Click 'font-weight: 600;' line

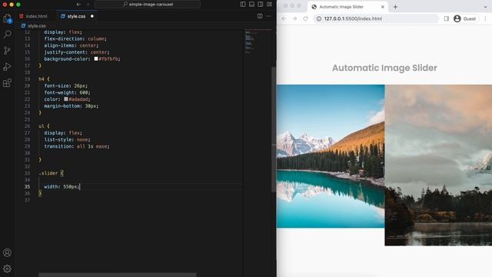click(67, 92)
